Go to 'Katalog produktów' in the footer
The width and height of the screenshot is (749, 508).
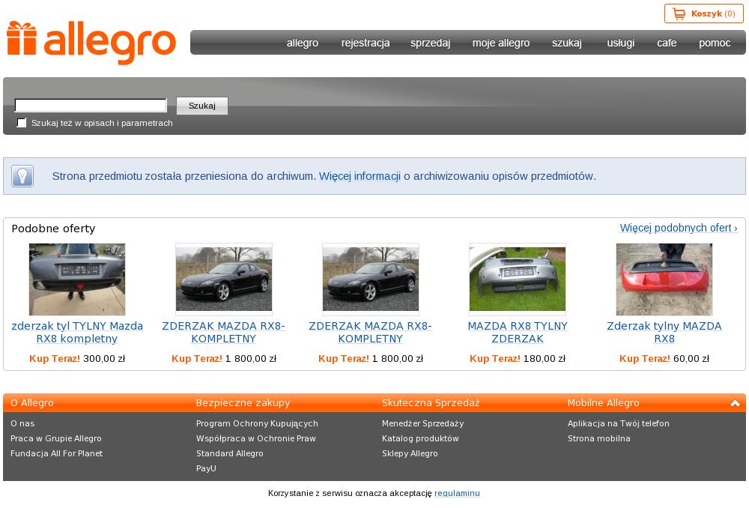pyautogui.click(x=420, y=438)
